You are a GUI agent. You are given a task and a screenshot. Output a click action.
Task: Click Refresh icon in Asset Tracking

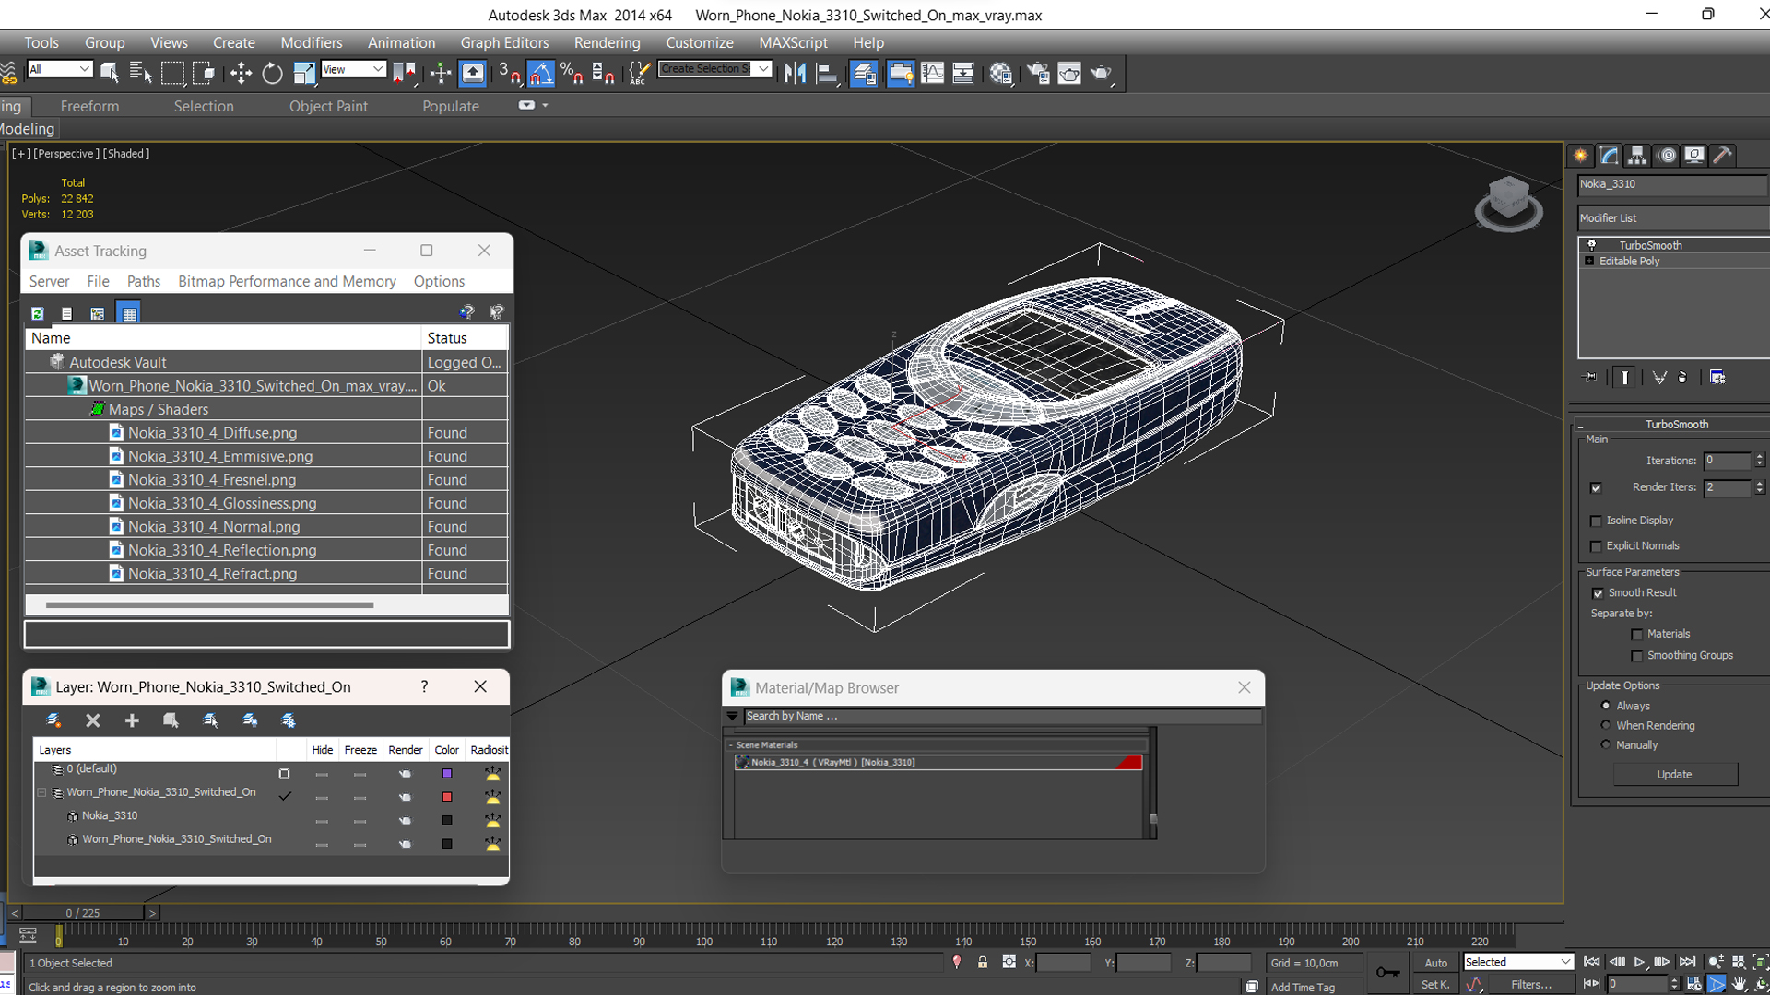(x=37, y=313)
